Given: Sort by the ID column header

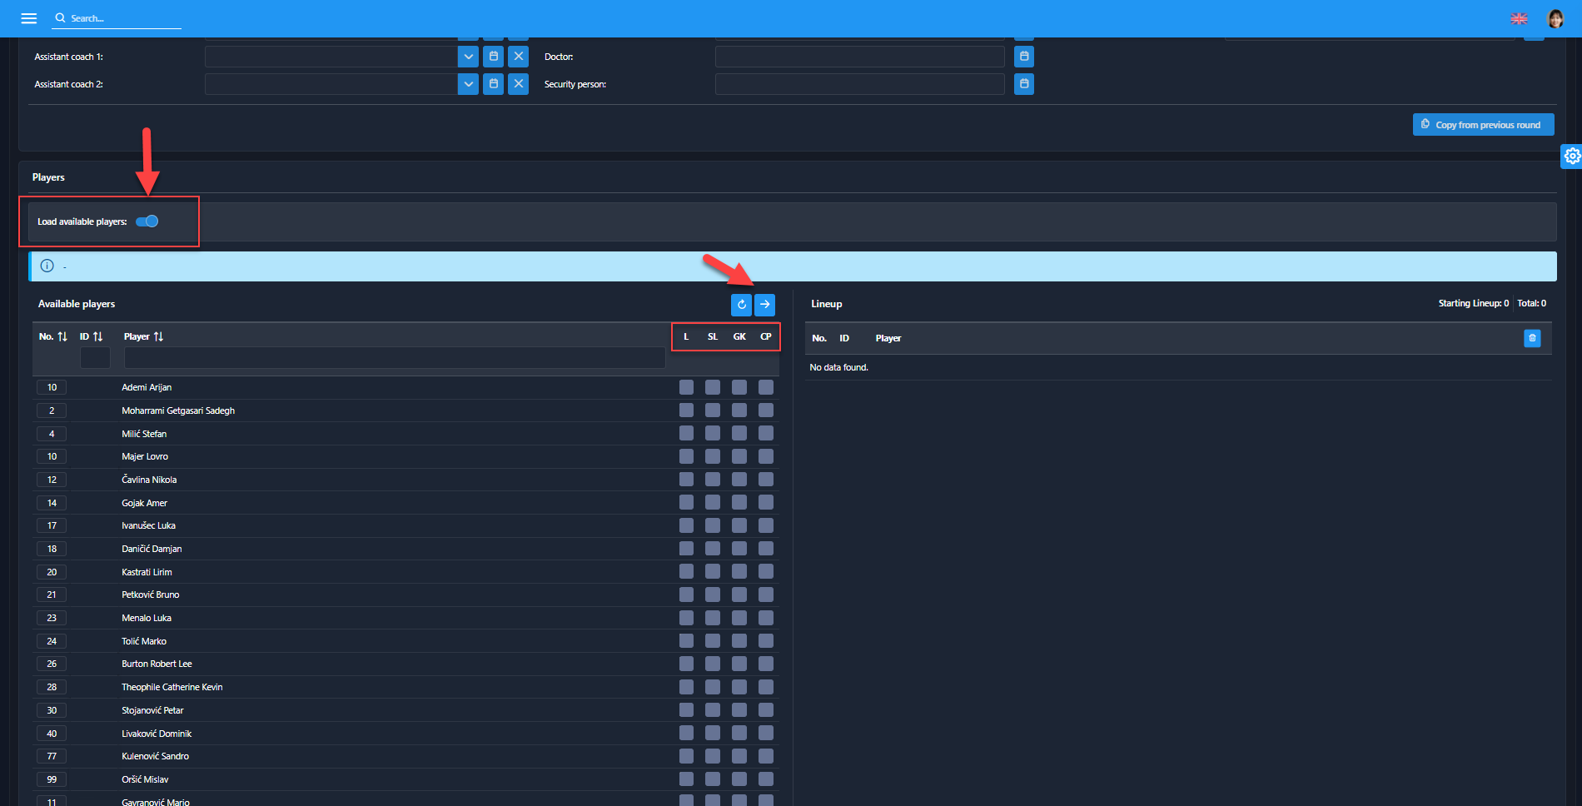Looking at the screenshot, I should point(92,336).
